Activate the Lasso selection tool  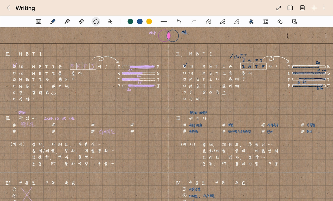[96, 22]
